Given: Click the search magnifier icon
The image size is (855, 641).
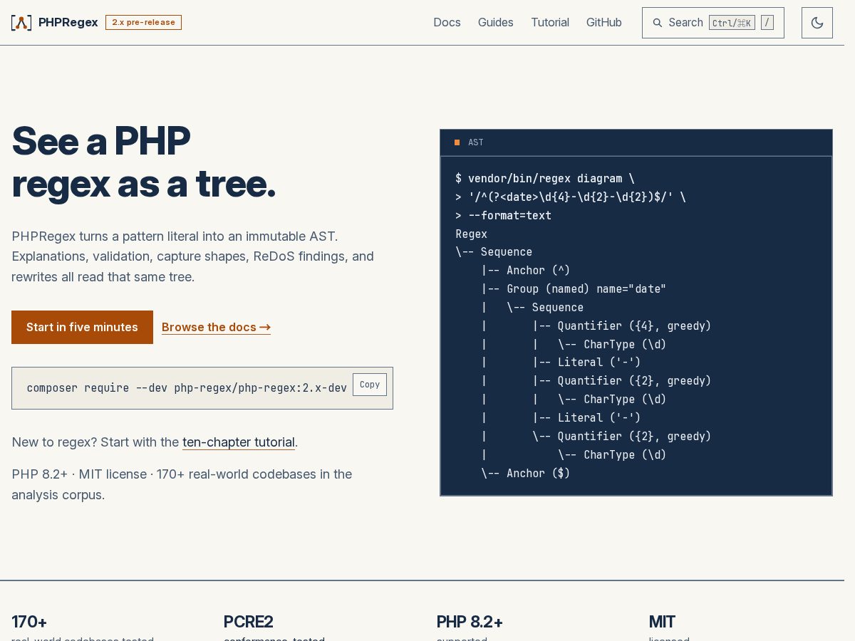Looking at the screenshot, I should (658, 23).
